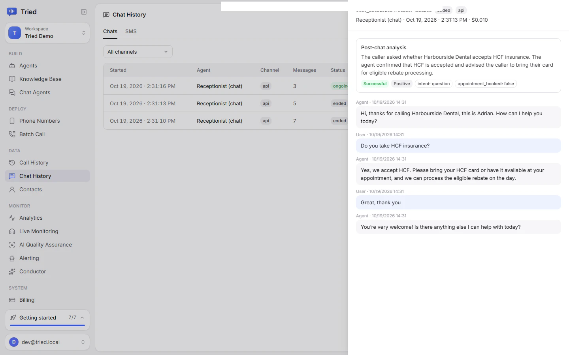Open the chat started at 2:31:10 PM
Viewport: 569px width, 355px height.
pos(226,121)
